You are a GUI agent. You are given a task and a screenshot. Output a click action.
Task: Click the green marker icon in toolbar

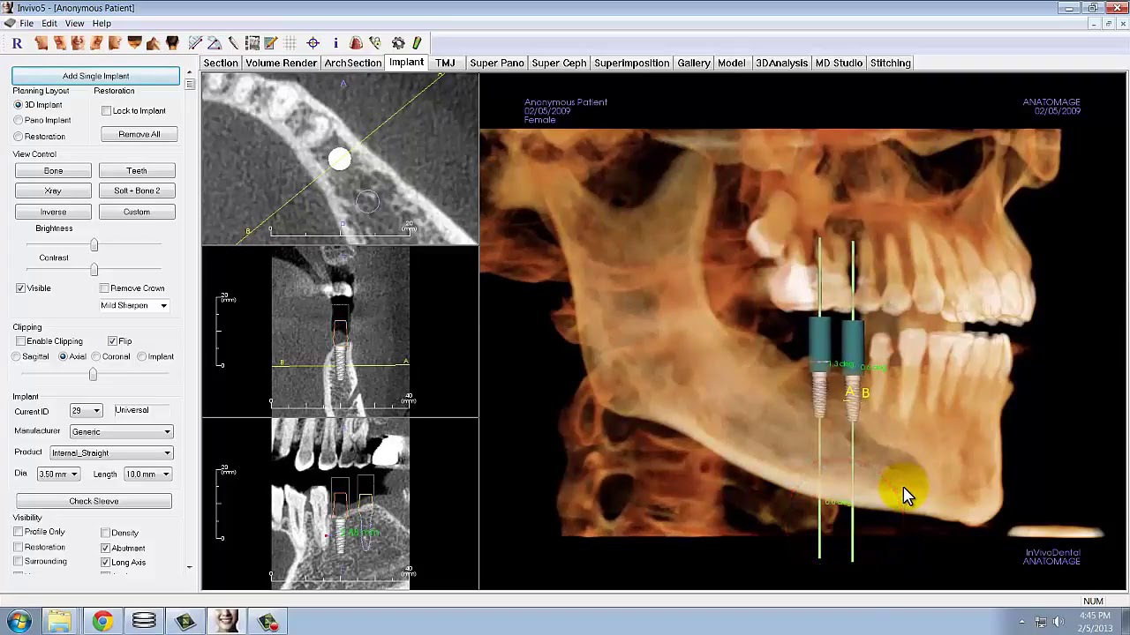[x=417, y=42]
